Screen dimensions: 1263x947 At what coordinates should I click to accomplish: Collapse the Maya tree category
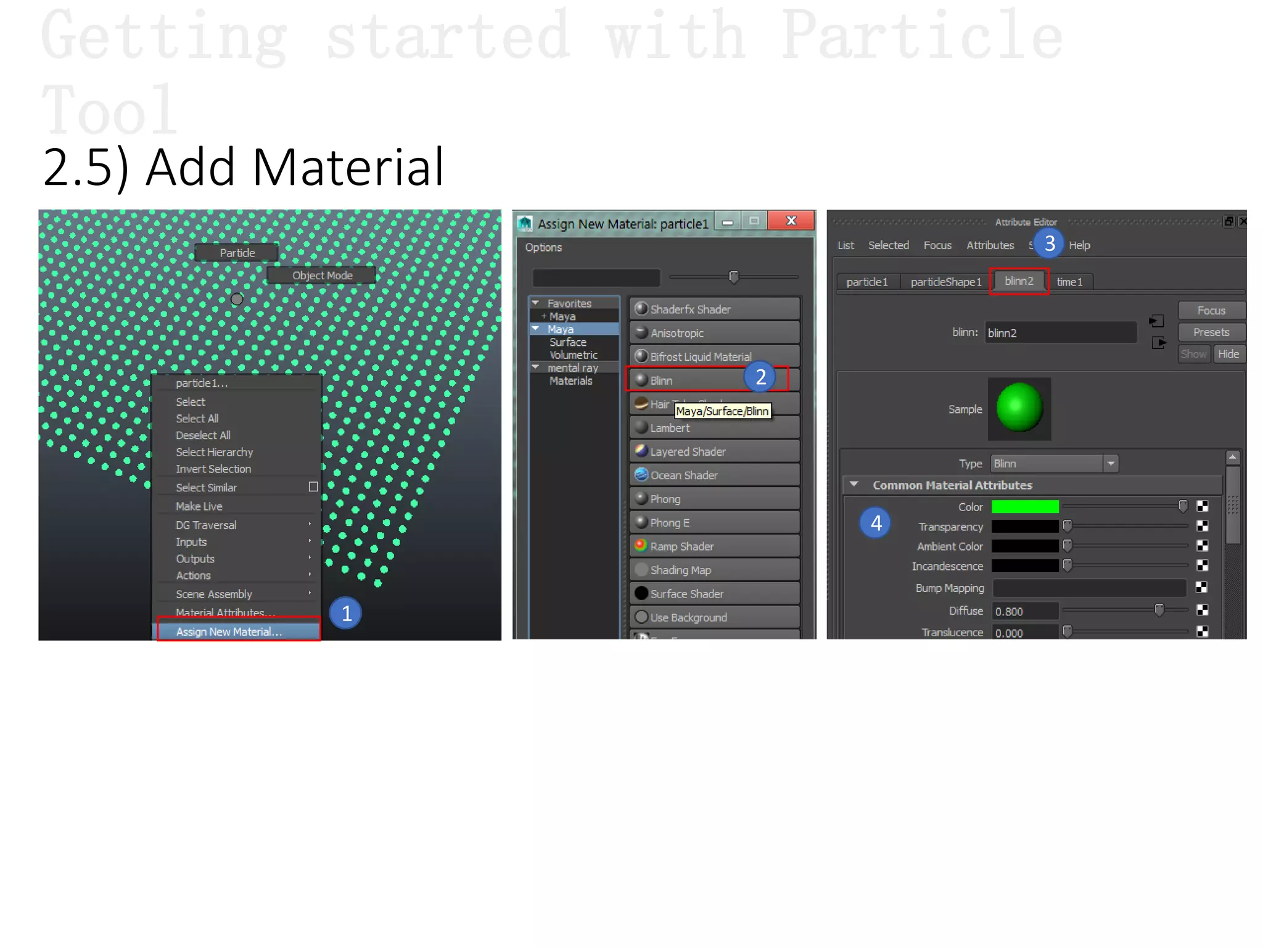coord(535,329)
